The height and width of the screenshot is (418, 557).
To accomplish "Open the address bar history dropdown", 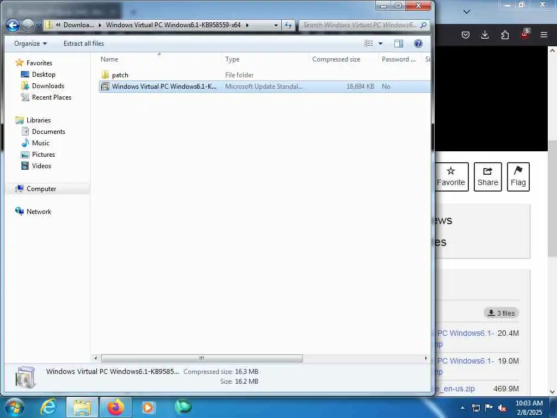I will click(276, 25).
